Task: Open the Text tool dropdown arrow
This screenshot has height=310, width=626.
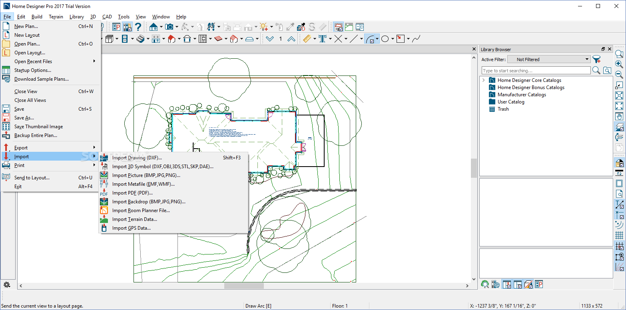Action: (330, 39)
